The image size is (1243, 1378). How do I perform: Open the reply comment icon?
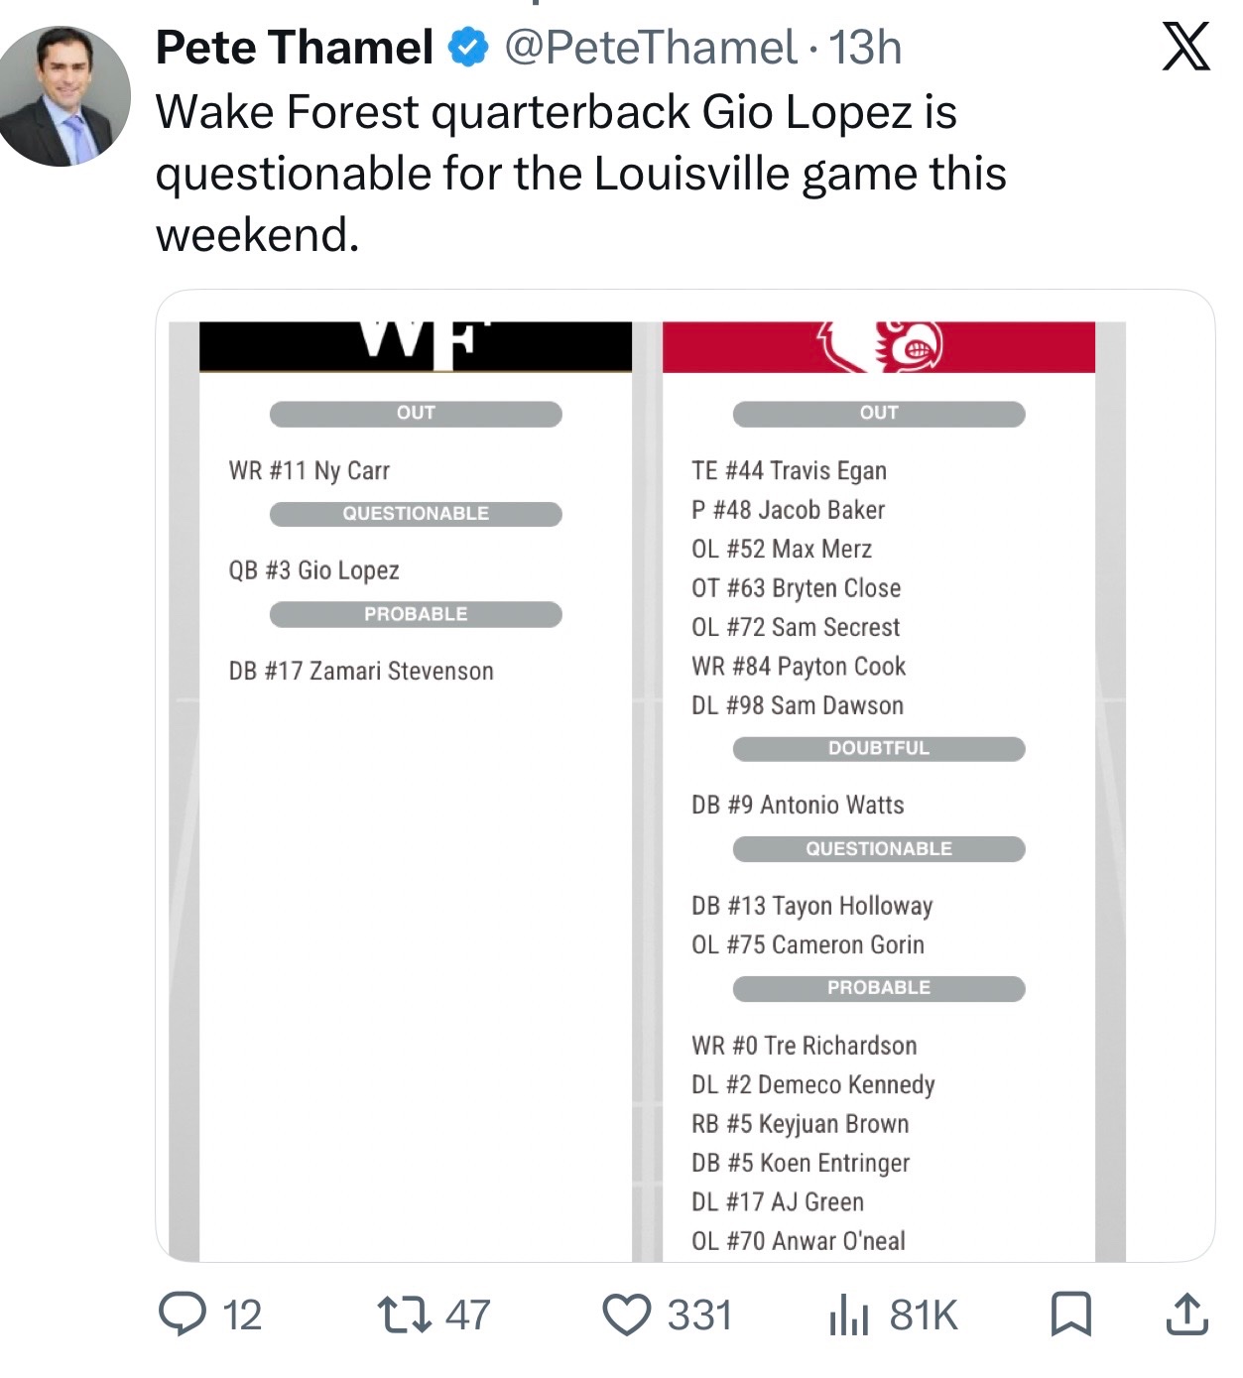(183, 1315)
